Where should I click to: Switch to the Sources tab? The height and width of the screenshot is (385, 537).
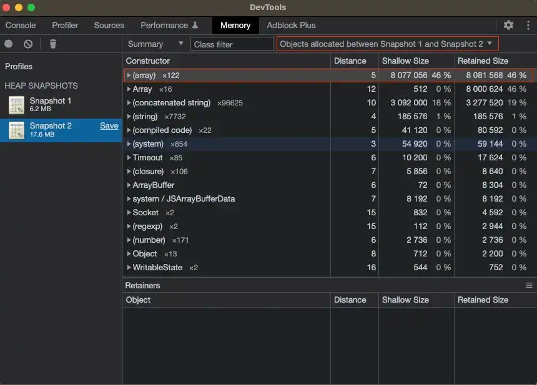pos(109,26)
